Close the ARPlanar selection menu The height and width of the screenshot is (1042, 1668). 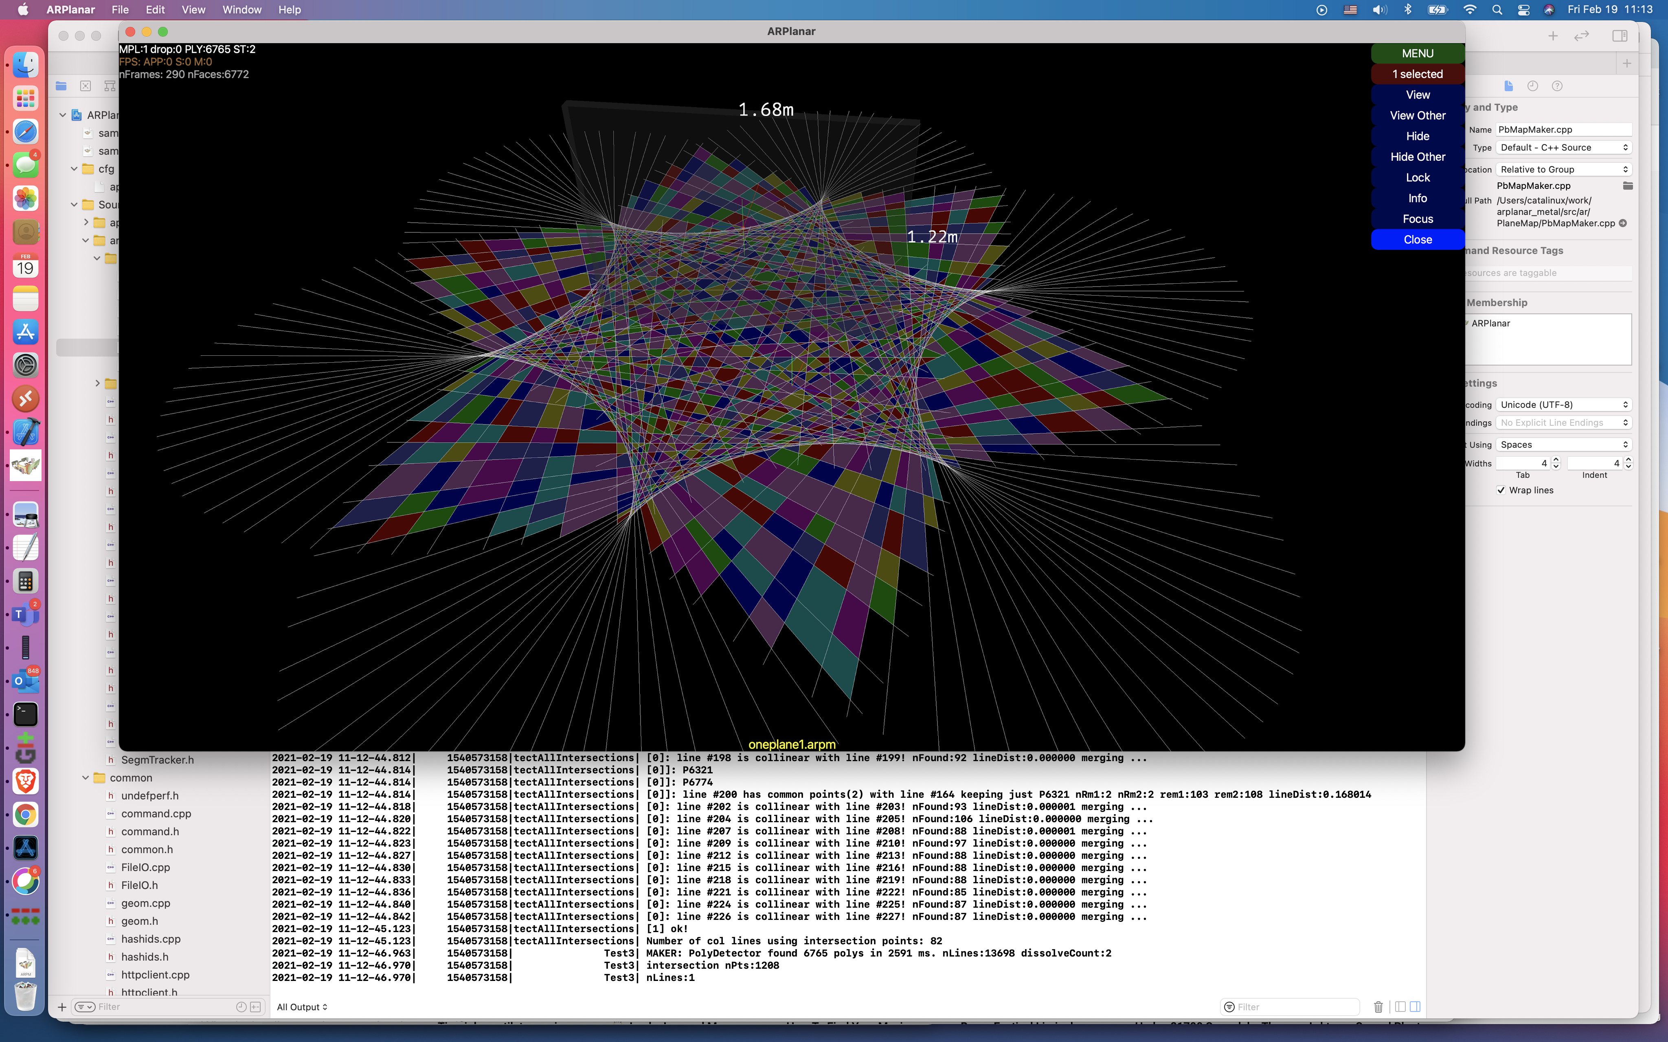coord(1417,239)
